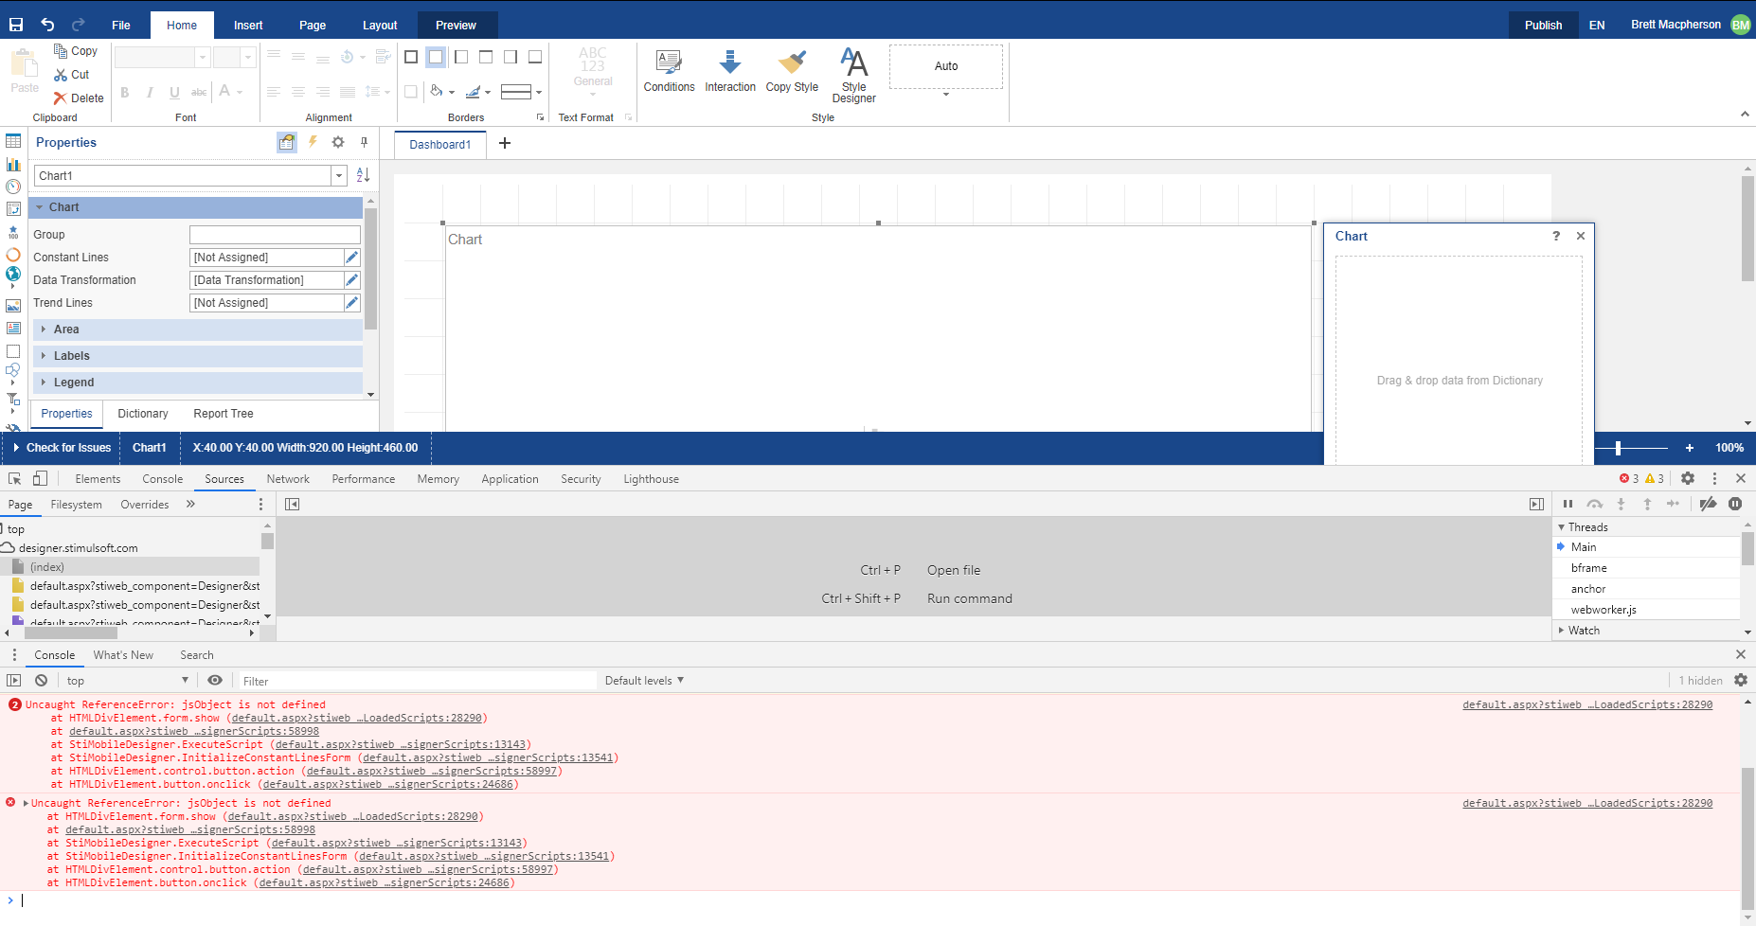This screenshot has width=1756, height=926.
Task: Deactivate breakpoints in the debugger
Action: tap(1708, 505)
